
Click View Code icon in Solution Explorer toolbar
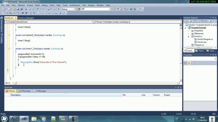(198, 21)
